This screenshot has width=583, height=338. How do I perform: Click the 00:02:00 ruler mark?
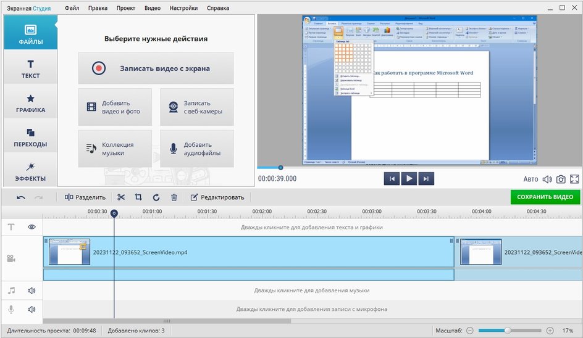point(262,212)
